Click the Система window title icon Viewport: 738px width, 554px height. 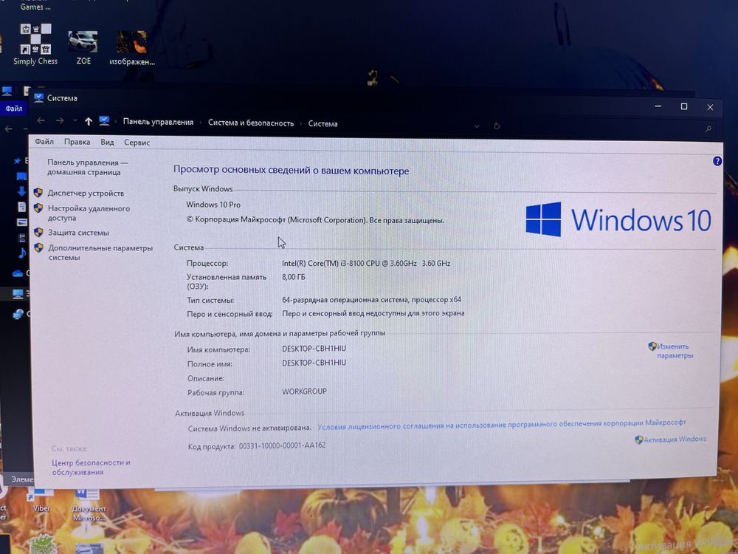click(38, 98)
